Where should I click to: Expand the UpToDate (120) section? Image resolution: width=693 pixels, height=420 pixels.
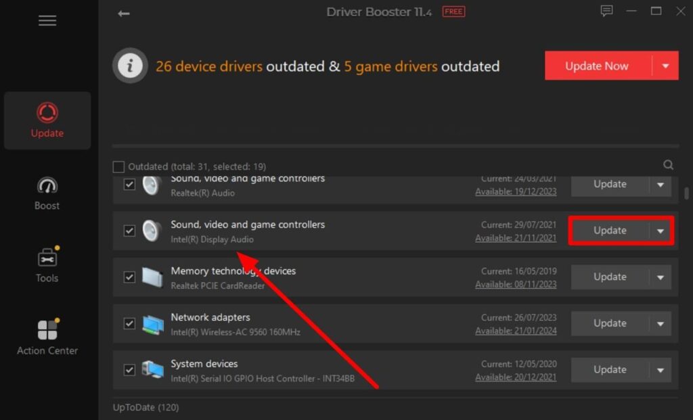146,407
